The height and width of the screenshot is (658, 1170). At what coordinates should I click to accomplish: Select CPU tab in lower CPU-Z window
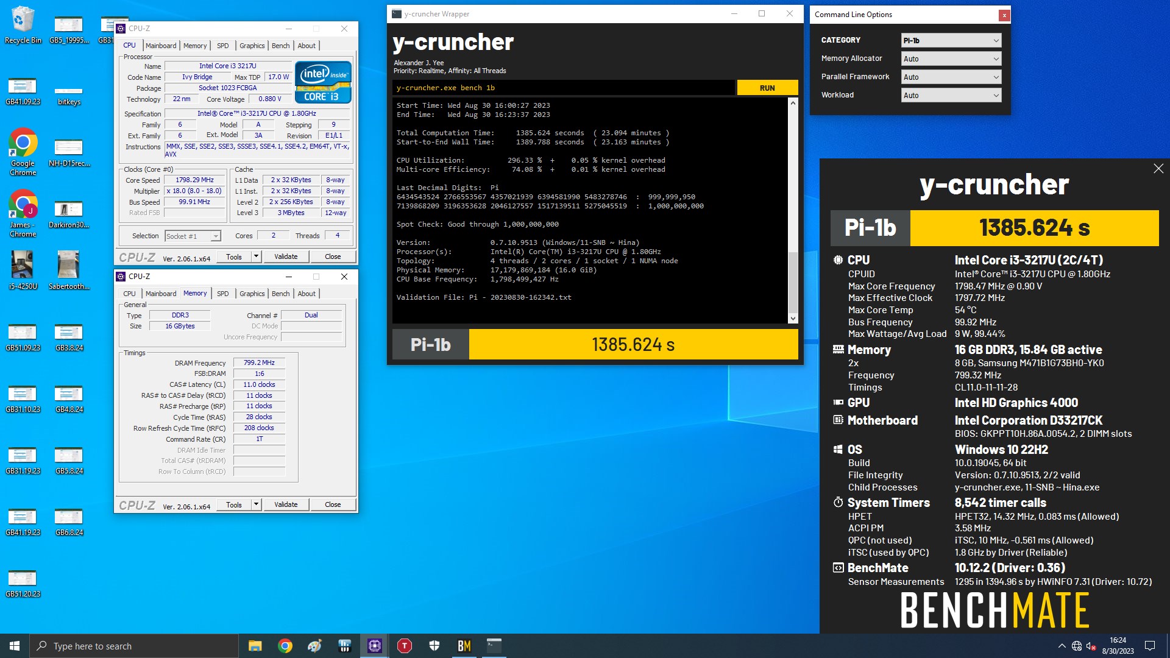click(x=129, y=294)
